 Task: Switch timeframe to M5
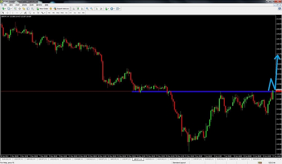tap(53, 13)
